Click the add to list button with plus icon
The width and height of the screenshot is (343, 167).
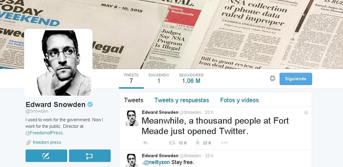pos(90,156)
